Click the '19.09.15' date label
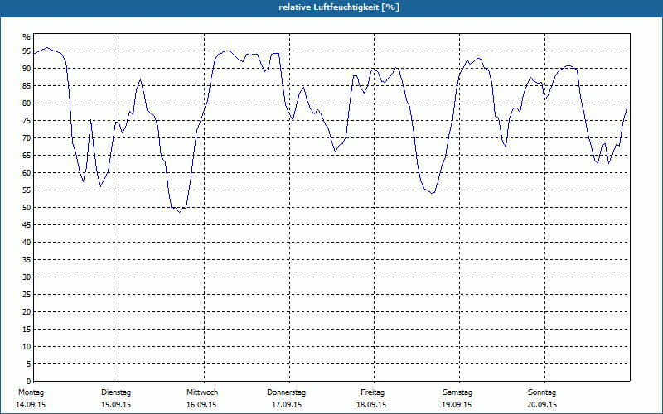This screenshot has width=663, height=414. (457, 405)
